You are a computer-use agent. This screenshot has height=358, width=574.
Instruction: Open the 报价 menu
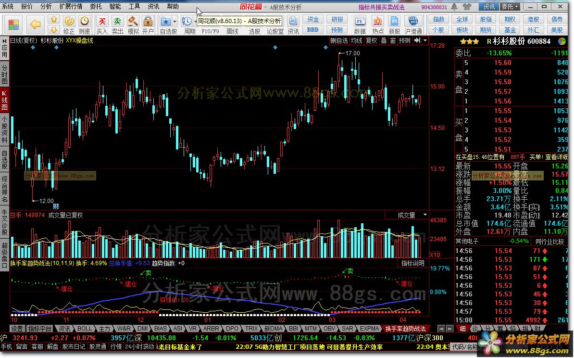click(x=27, y=7)
